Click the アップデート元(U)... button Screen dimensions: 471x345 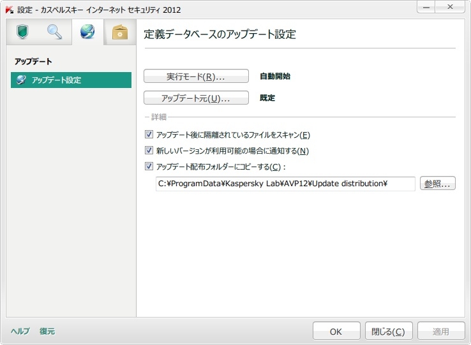coord(196,98)
